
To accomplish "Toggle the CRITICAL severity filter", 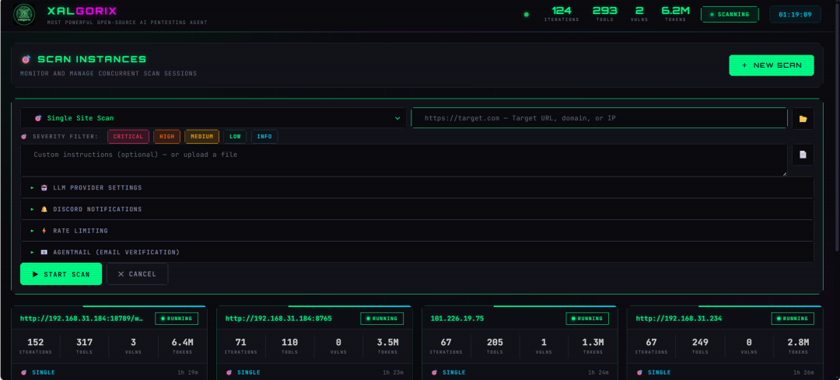I will click(x=128, y=137).
